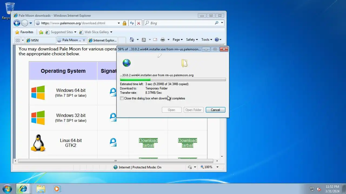Select the Pale Moon tab
This screenshot has width=346, height=194.
[69, 40]
